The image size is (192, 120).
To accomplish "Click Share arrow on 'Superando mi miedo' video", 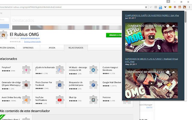I will (173, 72).
